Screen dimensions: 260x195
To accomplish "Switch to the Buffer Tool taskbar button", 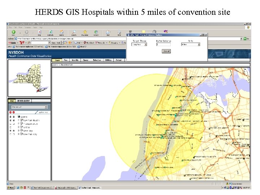I will [x=90, y=188].
